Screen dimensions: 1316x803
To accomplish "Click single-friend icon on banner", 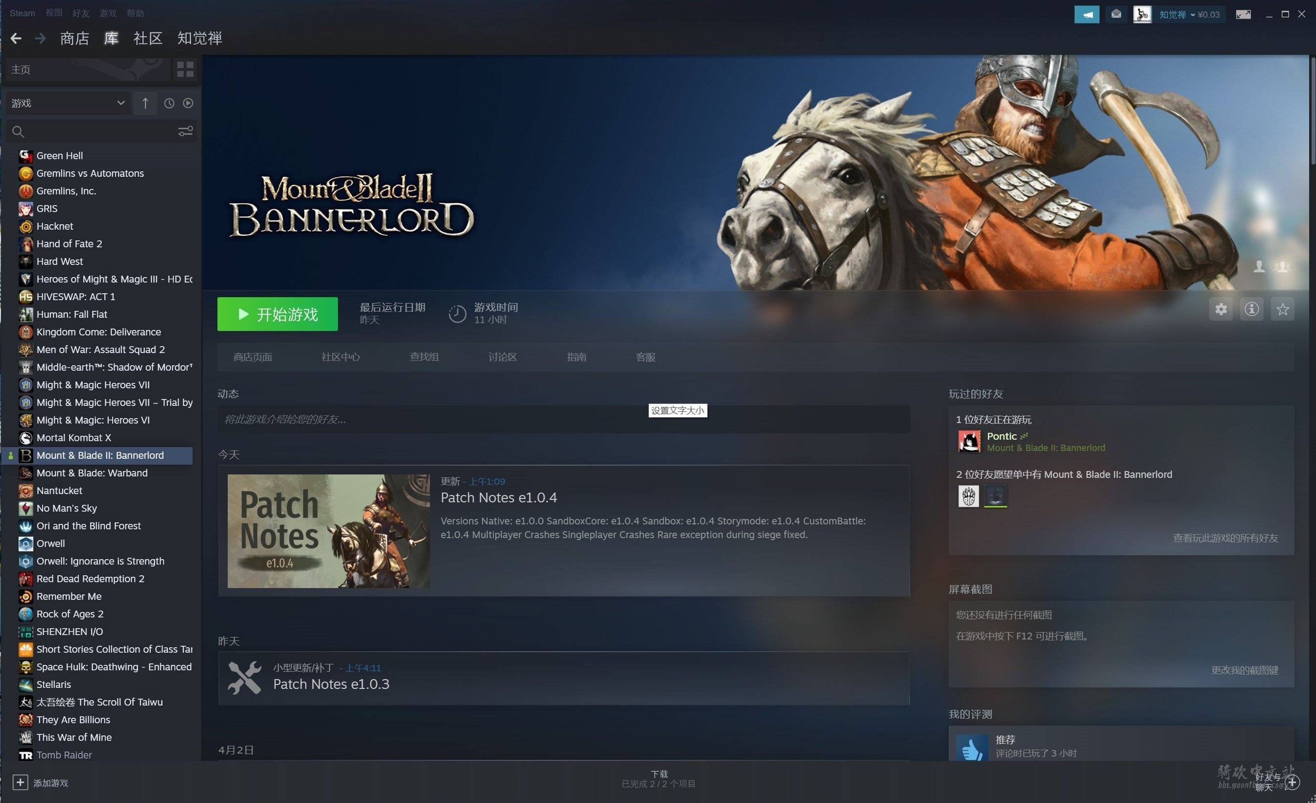I will click(x=1259, y=266).
